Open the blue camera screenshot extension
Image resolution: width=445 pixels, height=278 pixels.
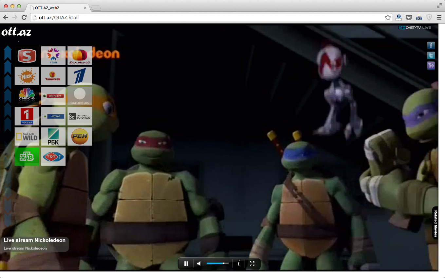point(419,18)
